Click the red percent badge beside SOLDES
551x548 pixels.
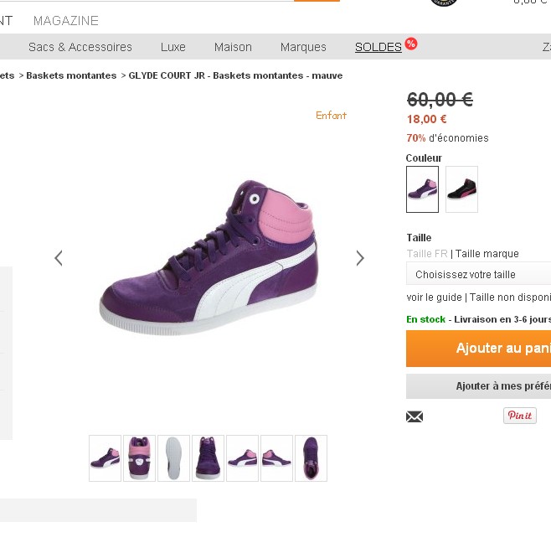(410, 44)
